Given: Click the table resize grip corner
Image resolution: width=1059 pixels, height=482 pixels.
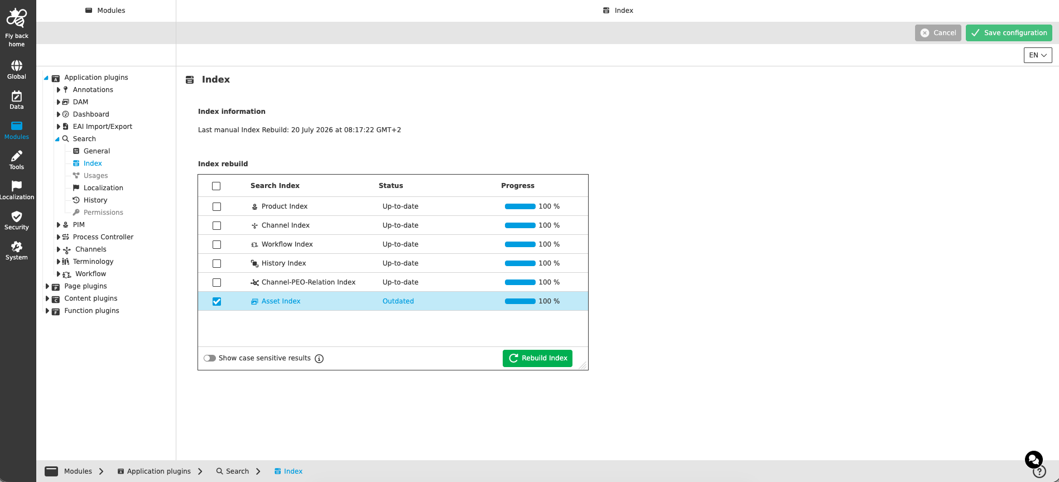Looking at the screenshot, I should click(583, 365).
